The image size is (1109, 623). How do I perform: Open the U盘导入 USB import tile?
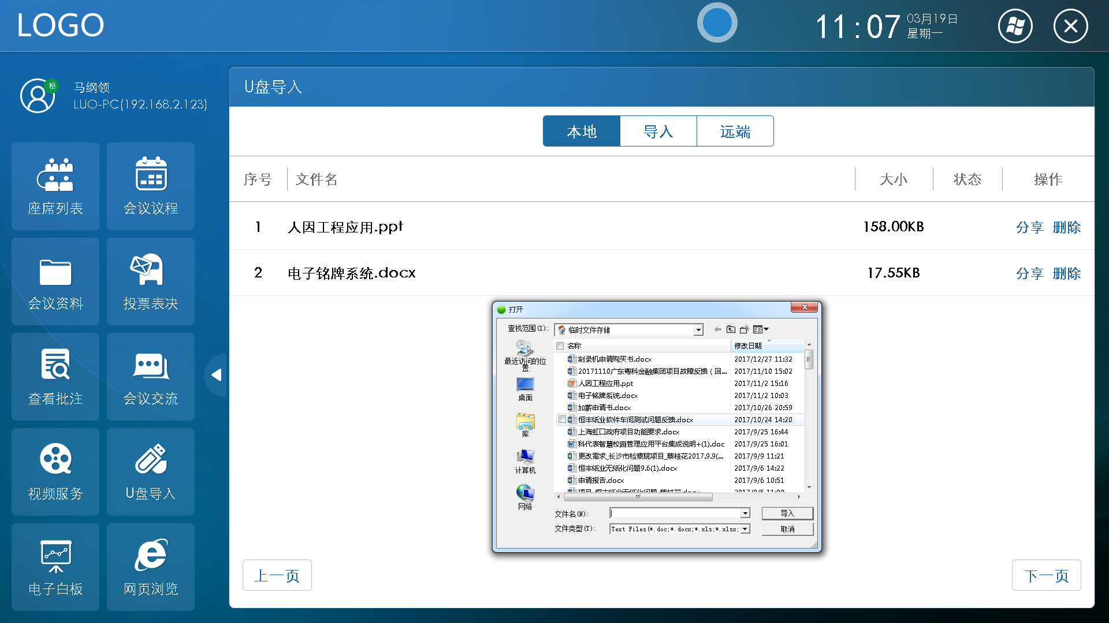[x=151, y=471]
